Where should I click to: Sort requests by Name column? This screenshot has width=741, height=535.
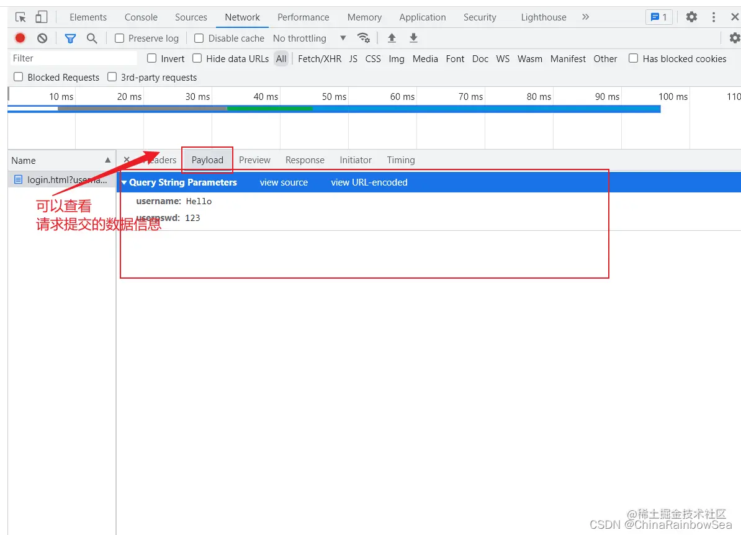[61, 161]
